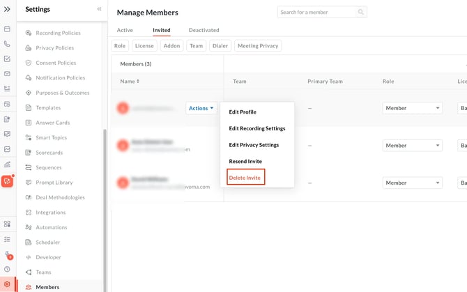Open Developer settings
The image size is (467, 292).
(x=48, y=257)
